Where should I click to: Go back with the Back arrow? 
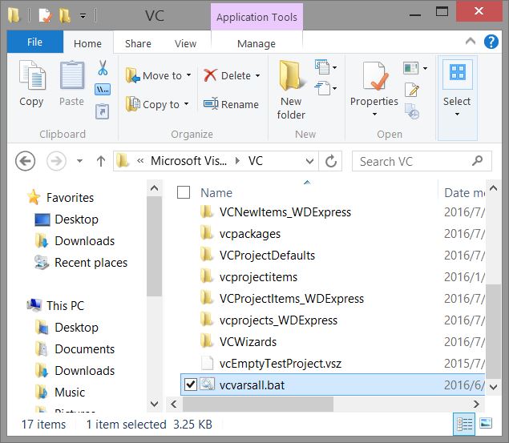tap(26, 161)
